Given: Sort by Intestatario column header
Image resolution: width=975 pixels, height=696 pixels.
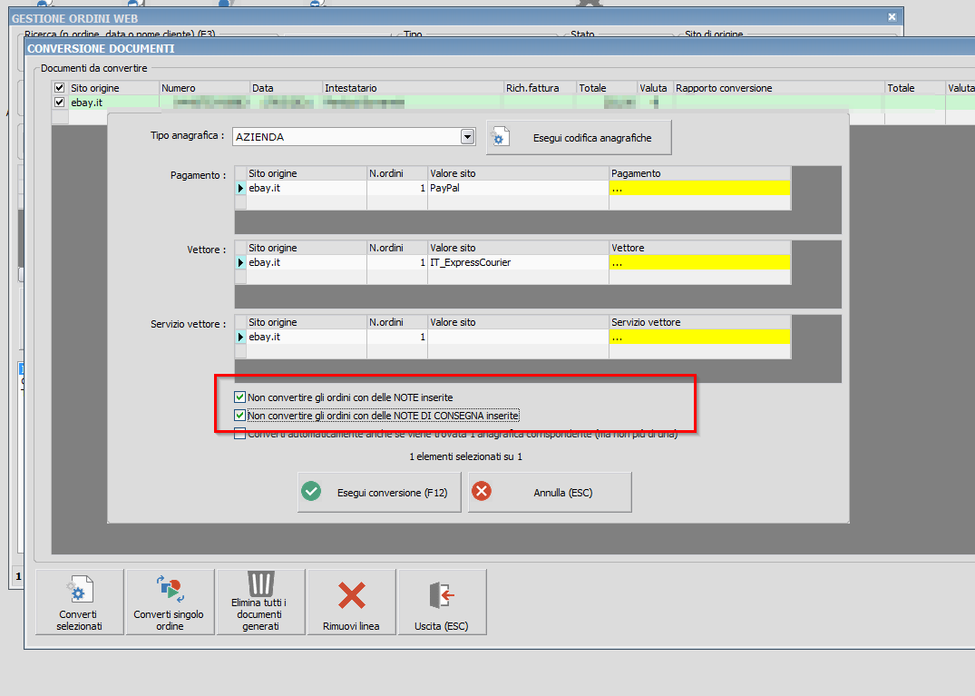Looking at the screenshot, I should point(413,88).
